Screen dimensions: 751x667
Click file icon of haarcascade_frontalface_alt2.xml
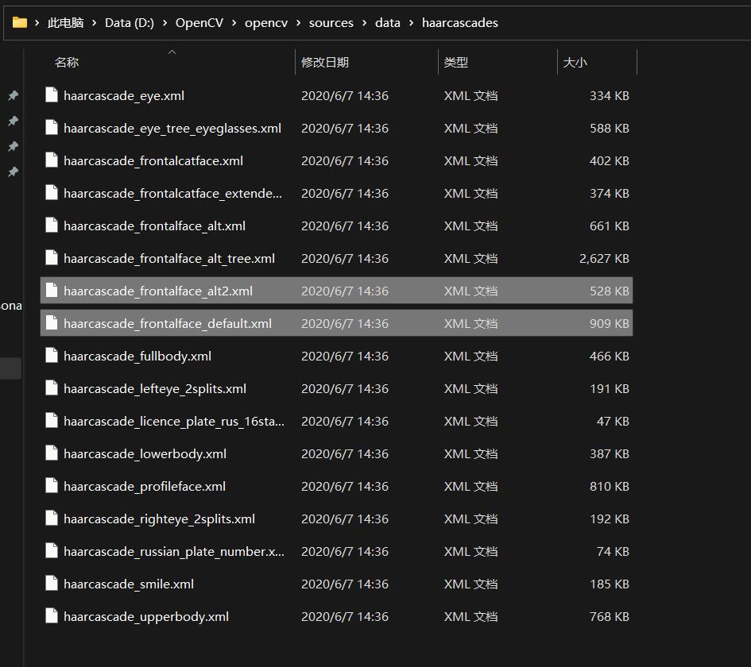point(51,290)
